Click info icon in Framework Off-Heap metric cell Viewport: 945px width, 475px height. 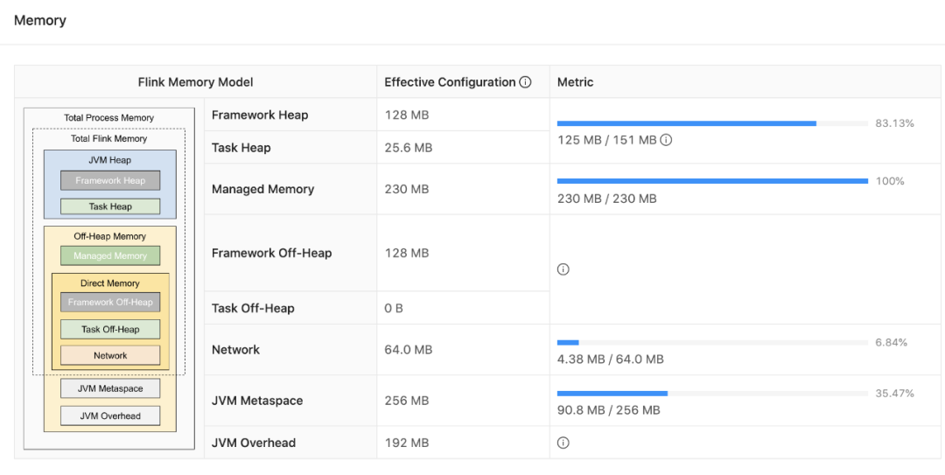click(x=563, y=269)
